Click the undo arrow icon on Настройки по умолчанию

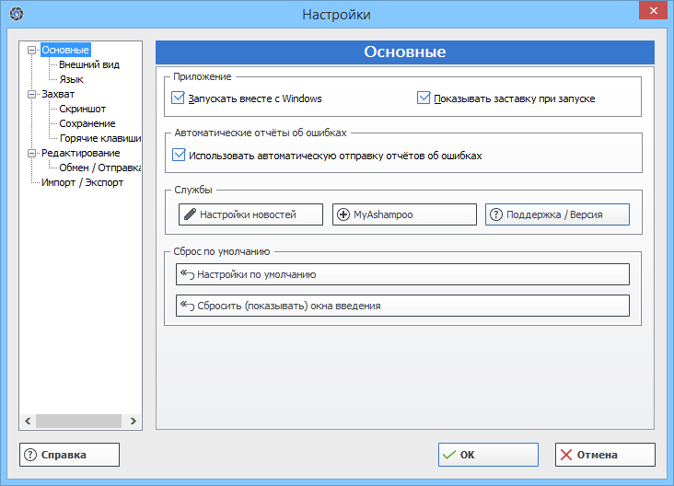click(x=186, y=274)
